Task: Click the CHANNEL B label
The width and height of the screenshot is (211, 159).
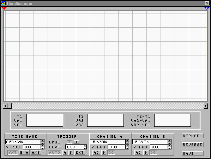Action: (152, 137)
